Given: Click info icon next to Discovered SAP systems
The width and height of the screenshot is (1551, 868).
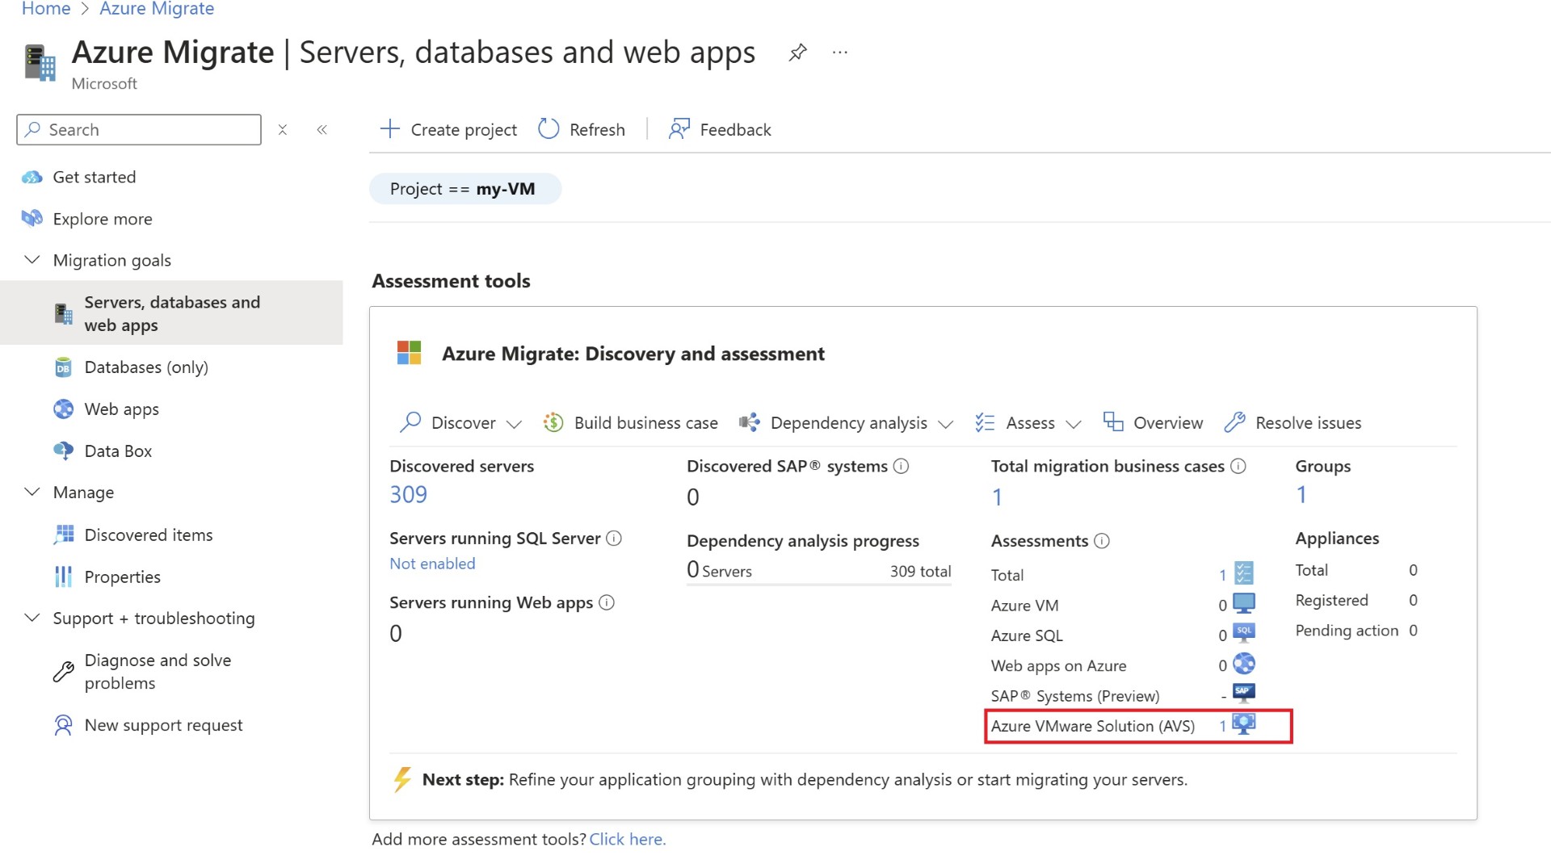Looking at the screenshot, I should (902, 466).
